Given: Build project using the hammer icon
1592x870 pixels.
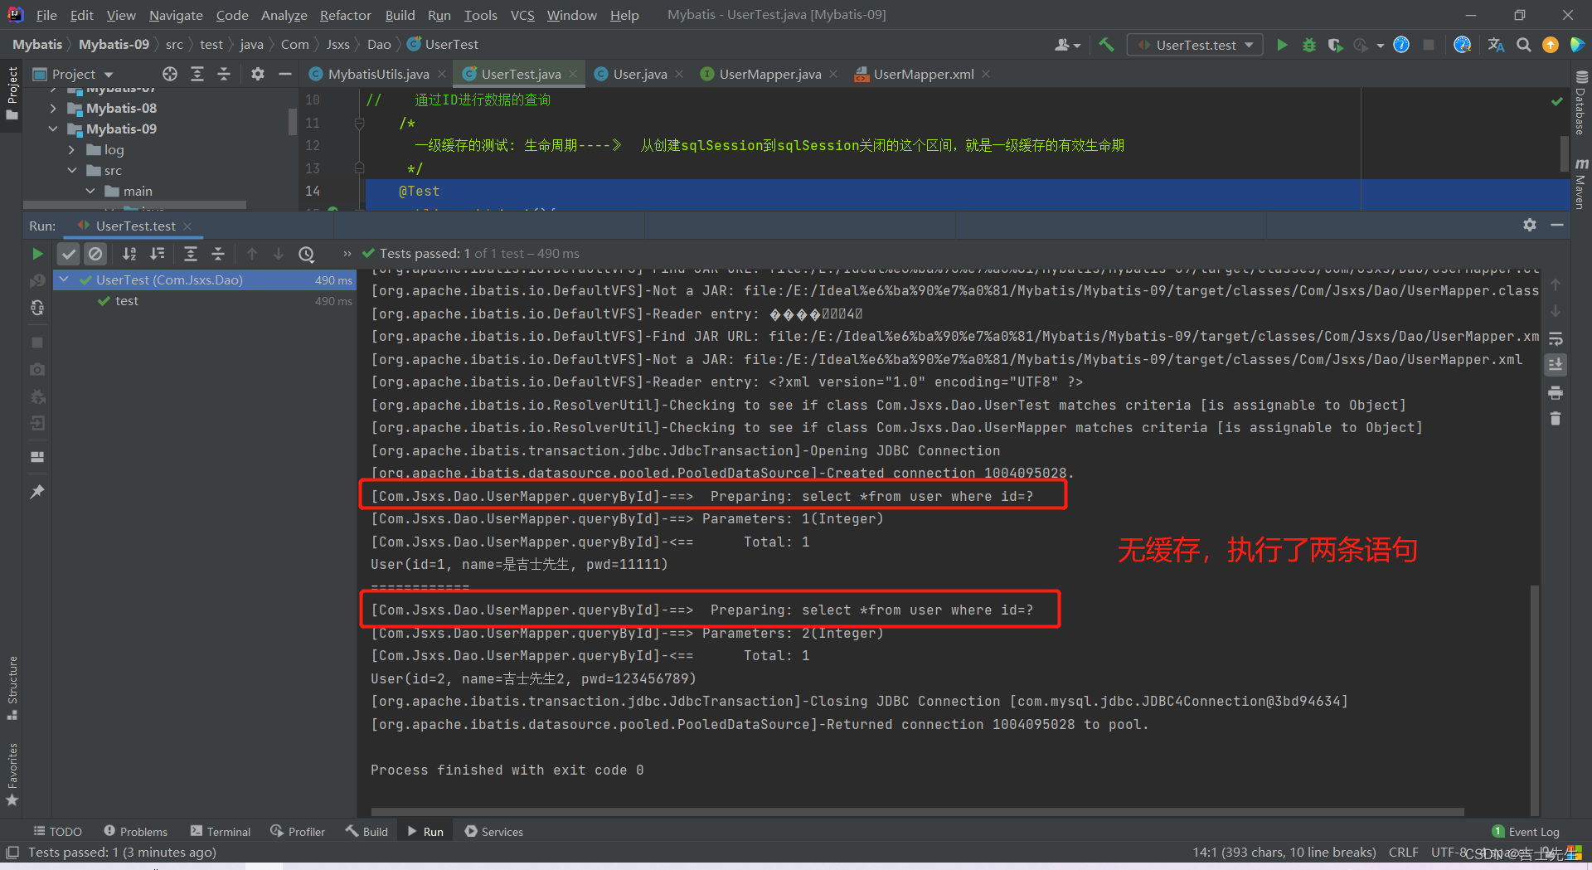Looking at the screenshot, I should [1106, 45].
